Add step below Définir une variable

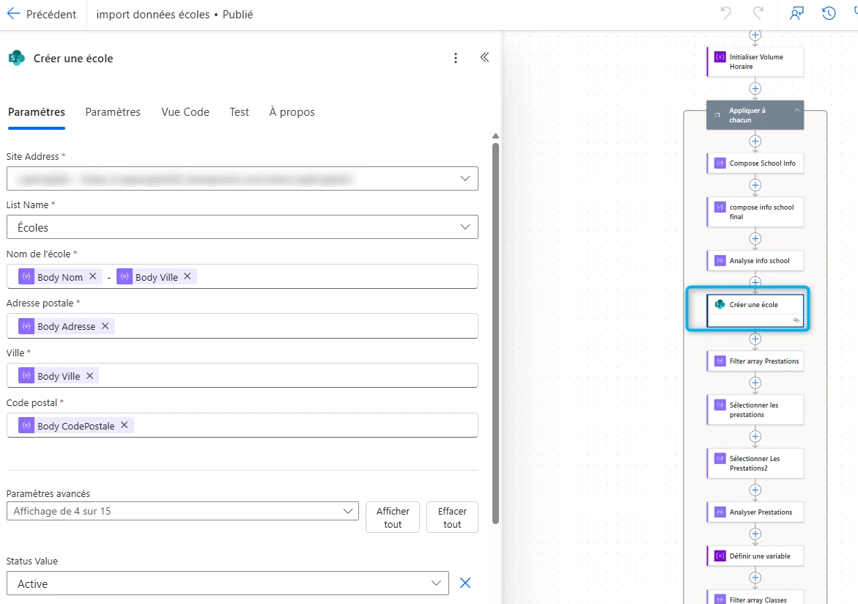tap(755, 578)
